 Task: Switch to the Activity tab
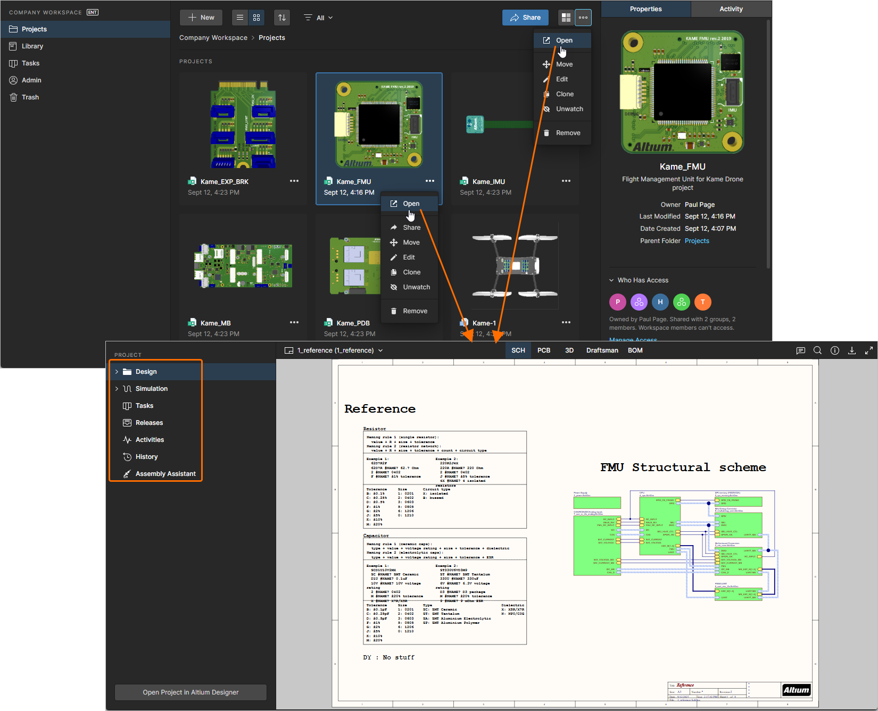731,9
